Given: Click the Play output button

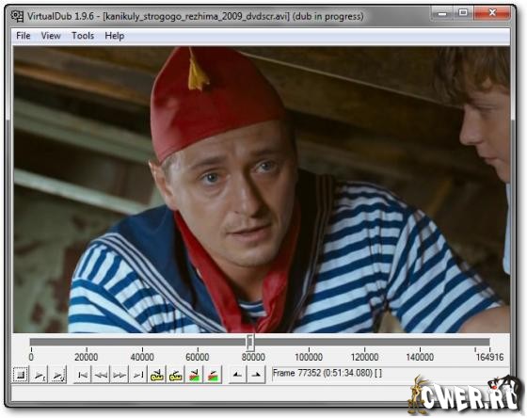Looking at the screenshot, I should 57,375.
